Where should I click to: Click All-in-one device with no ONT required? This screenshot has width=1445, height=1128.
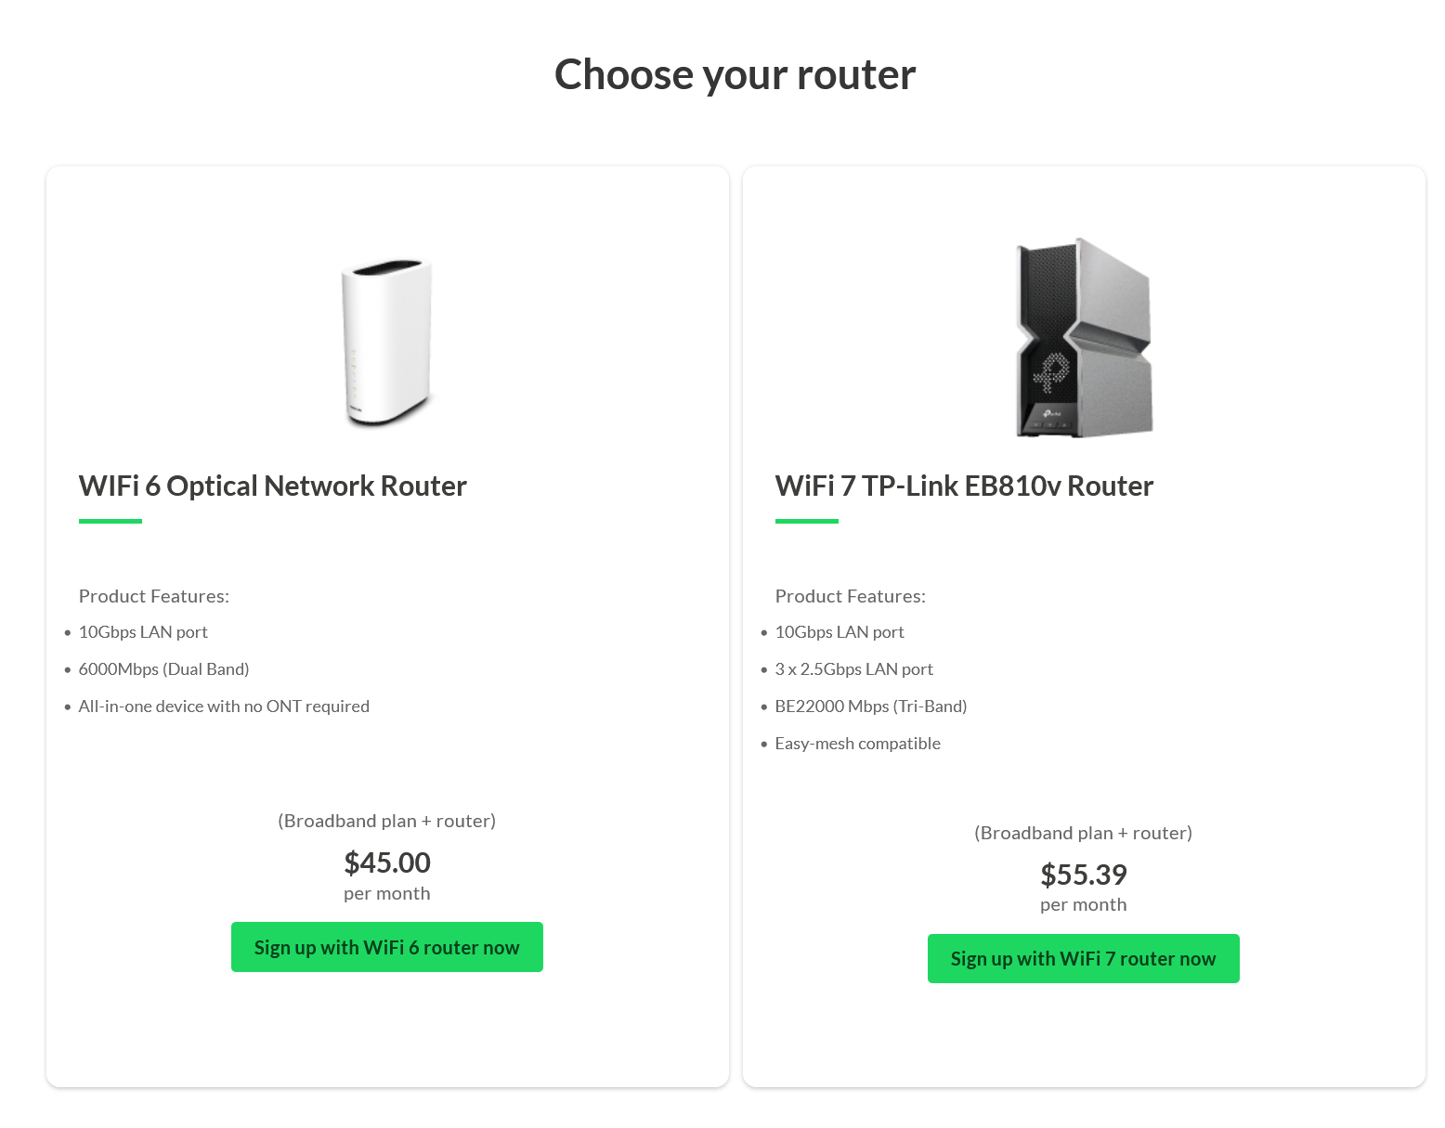[x=224, y=707]
